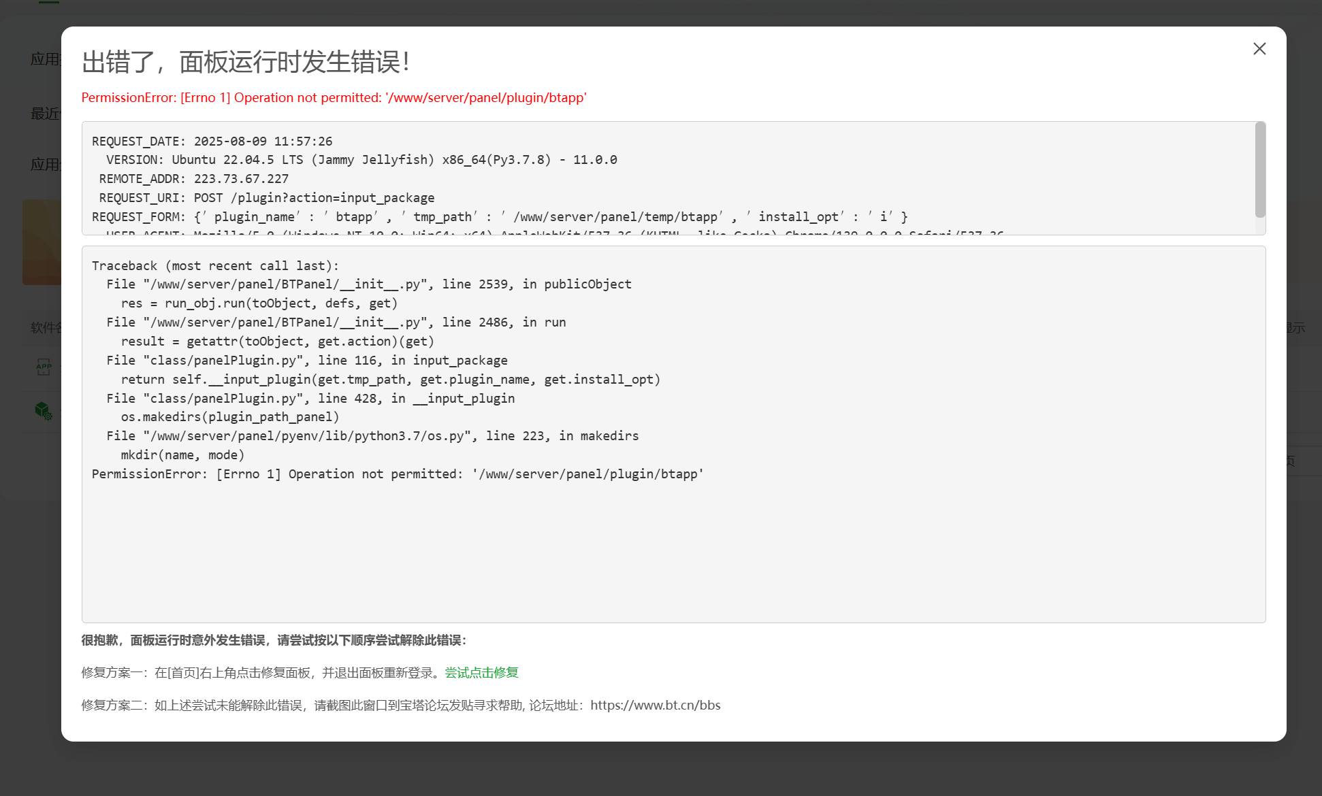Click the line 2539 publicObject traceback entry
This screenshot has height=796, width=1322.
pos(369,284)
